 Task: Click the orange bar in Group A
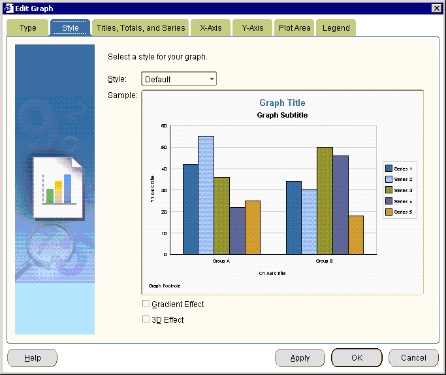pos(253,227)
